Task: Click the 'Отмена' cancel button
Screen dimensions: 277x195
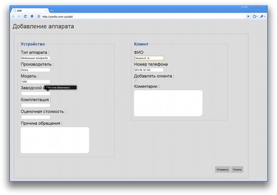Action: pos(237,169)
